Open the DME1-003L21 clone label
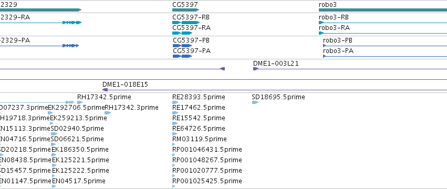 pos(276,64)
